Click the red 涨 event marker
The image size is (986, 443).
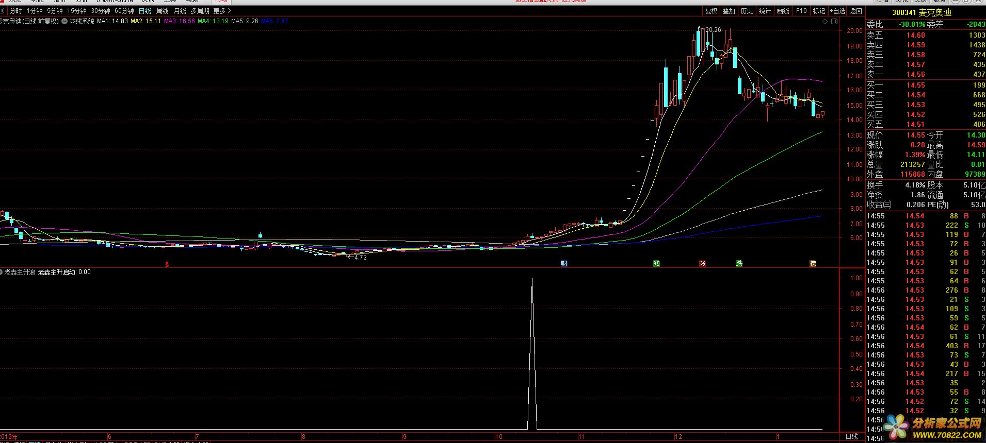click(702, 264)
